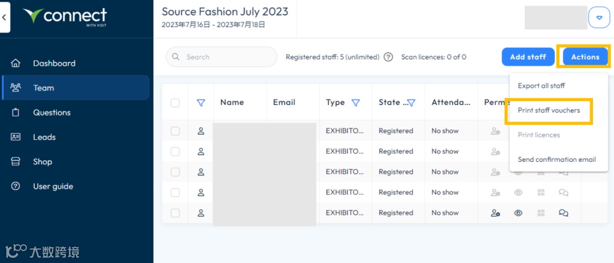Click the Questions clipboard icon in sidebar
Screen dimensions: 614x263
click(x=16, y=112)
